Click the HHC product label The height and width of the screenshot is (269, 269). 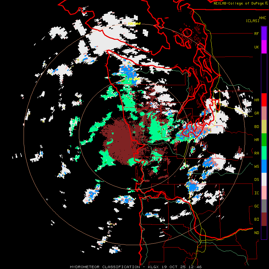click(262, 18)
